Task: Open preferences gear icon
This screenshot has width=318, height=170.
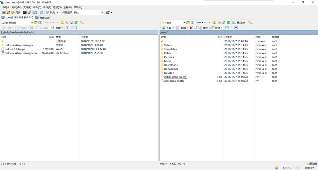Action: (41, 12)
